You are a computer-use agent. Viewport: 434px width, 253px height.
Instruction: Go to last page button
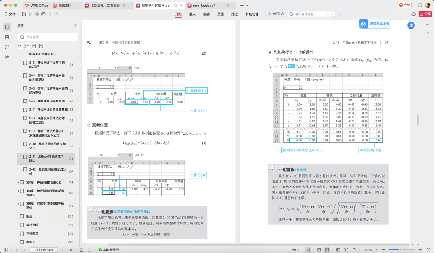[x=70, y=250]
